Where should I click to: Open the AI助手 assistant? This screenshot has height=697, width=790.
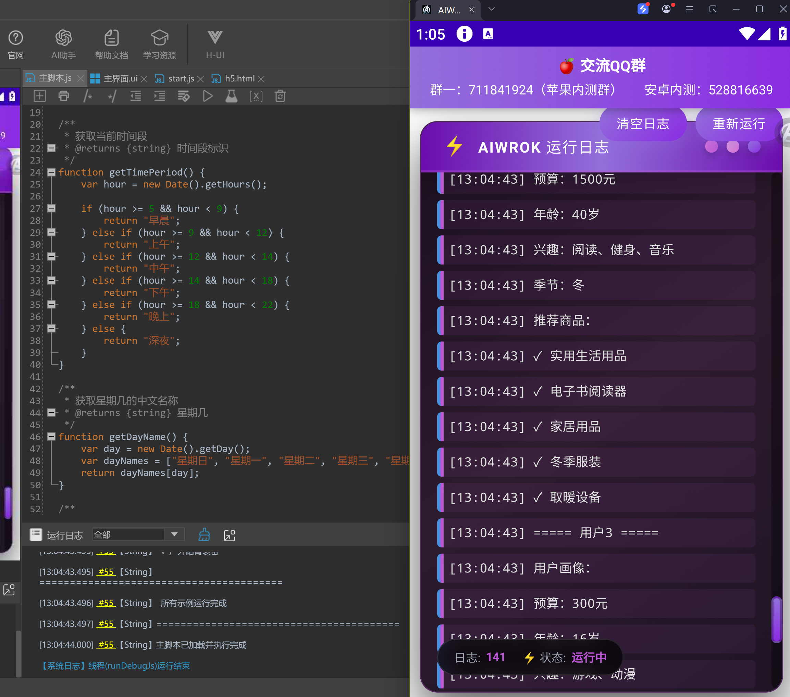point(63,44)
